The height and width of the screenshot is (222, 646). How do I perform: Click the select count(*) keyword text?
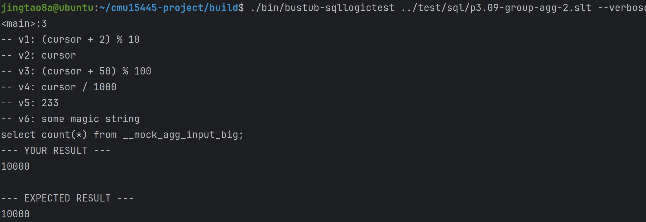point(44,135)
